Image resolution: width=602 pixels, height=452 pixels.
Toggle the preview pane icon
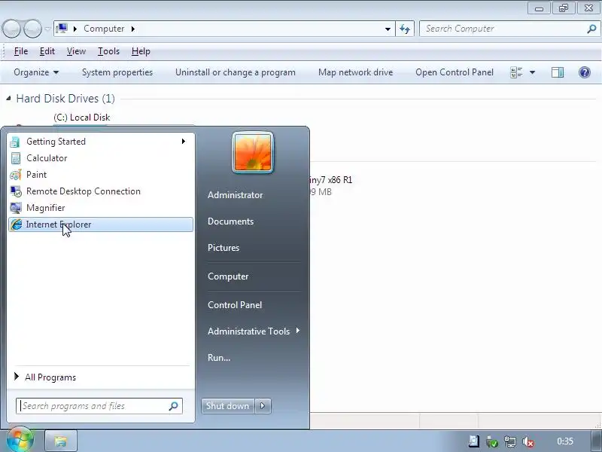558,72
